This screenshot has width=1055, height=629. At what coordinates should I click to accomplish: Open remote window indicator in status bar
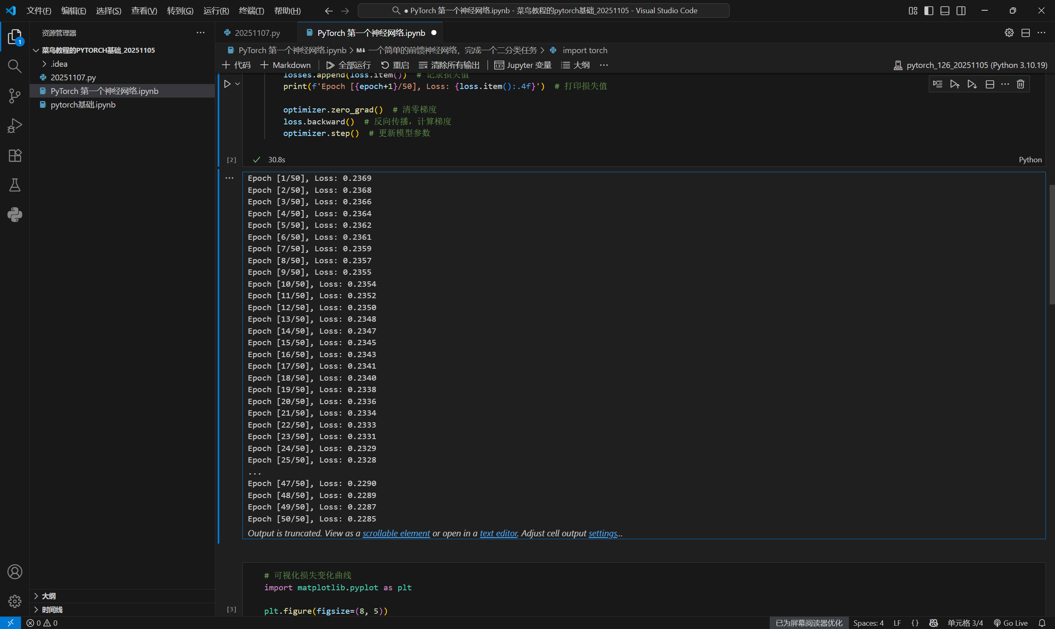pyautogui.click(x=11, y=623)
